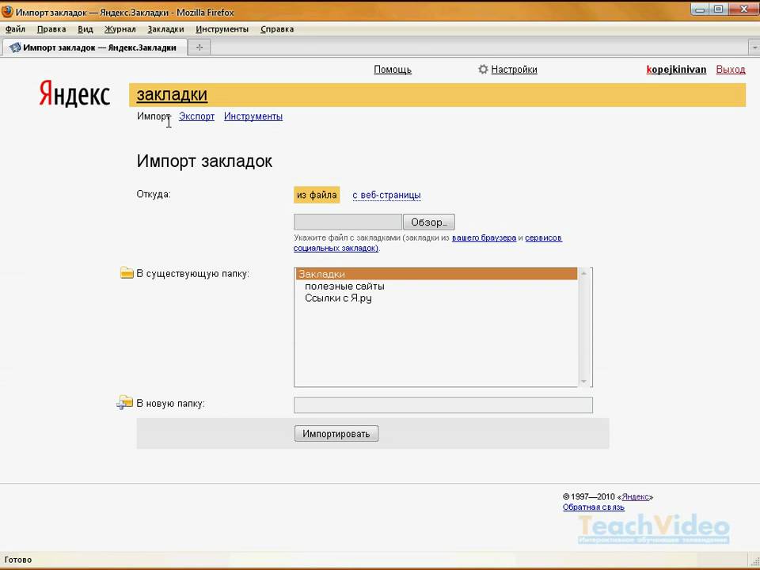Open the Справка menu
The image size is (760, 570).
(277, 29)
